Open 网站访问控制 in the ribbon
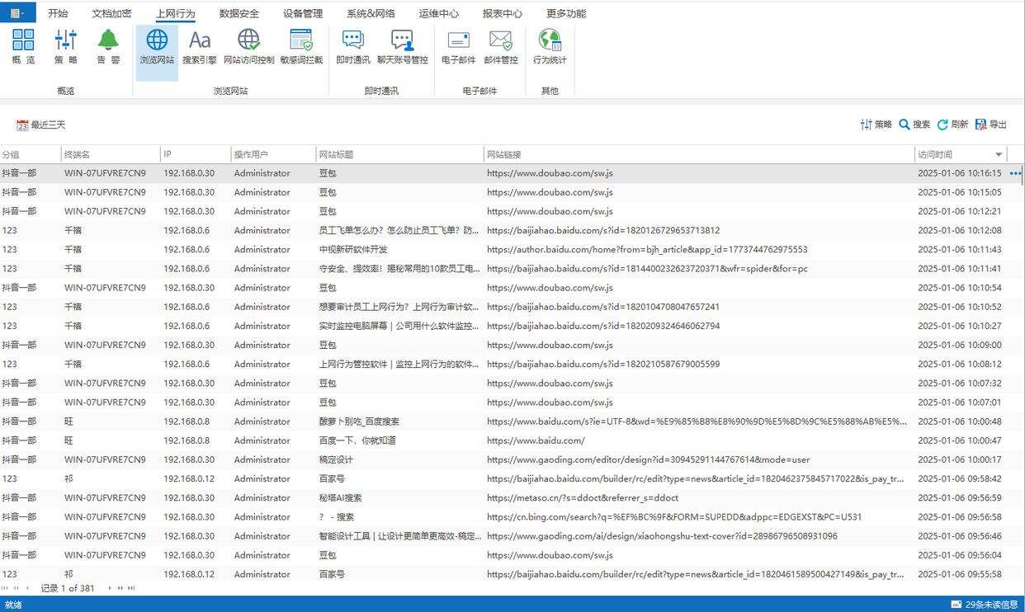Screen dimensions: 1025x612 [x=248, y=47]
